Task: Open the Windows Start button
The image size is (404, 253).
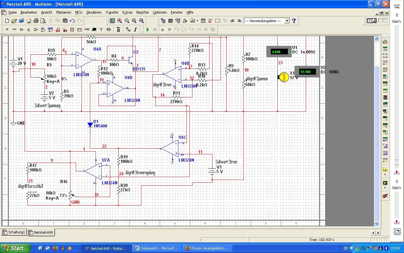Action: point(15,248)
